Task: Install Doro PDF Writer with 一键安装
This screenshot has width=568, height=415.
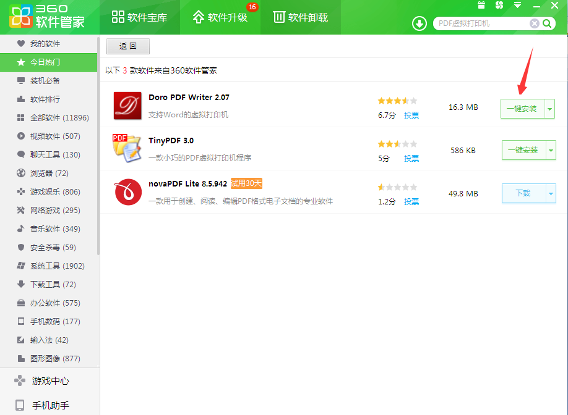Action: coord(523,109)
